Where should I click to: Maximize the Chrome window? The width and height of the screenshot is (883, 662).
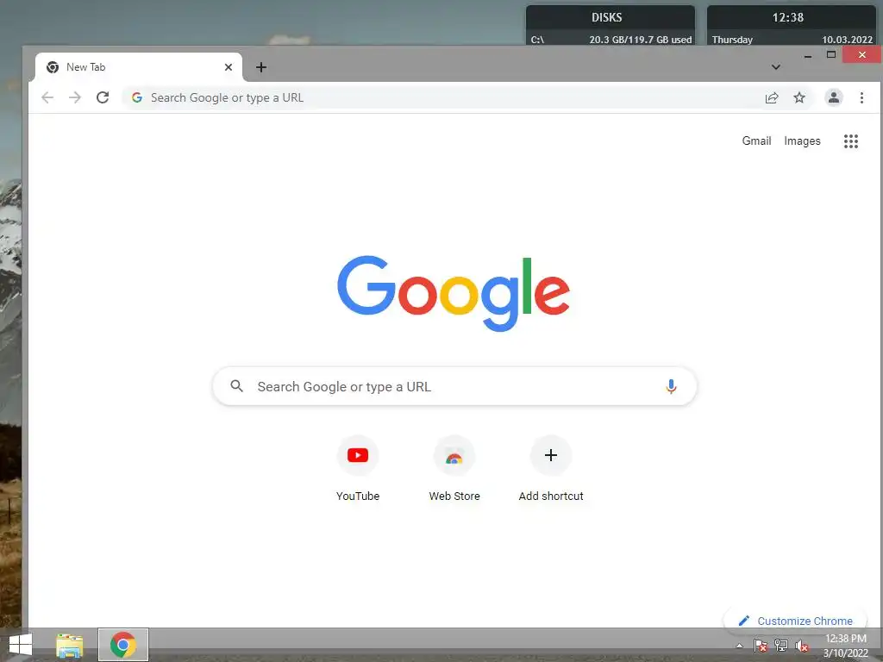pos(830,54)
